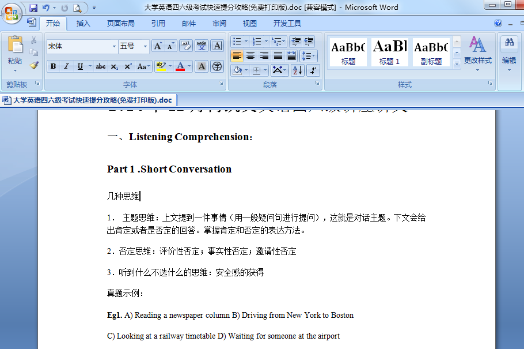This screenshot has width=524, height=349.
Task: Clear formatting with the eraser icon
Action: click(186, 46)
